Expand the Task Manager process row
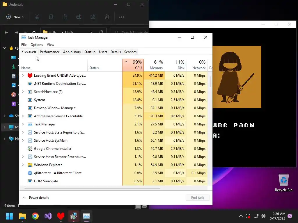The height and width of the screenshot is (223, 298). 23,124
